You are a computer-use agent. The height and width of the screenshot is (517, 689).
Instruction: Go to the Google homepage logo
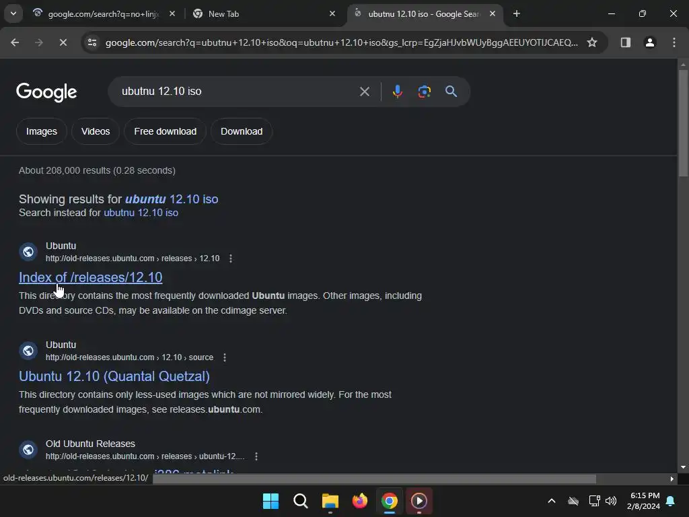click(x=46, y=92)
